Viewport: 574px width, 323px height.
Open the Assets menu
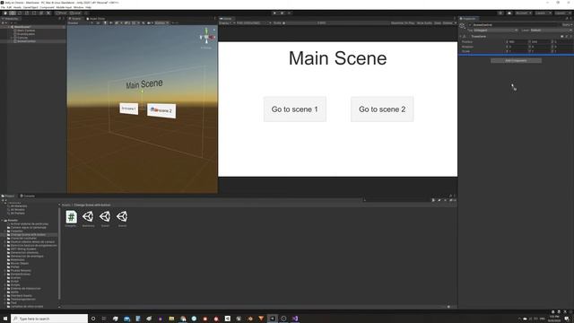pos(17,7)
